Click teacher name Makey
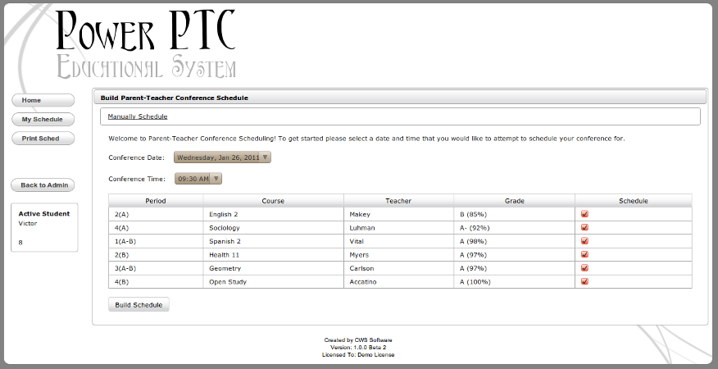718x369 pixels. (x=360, y=214)
